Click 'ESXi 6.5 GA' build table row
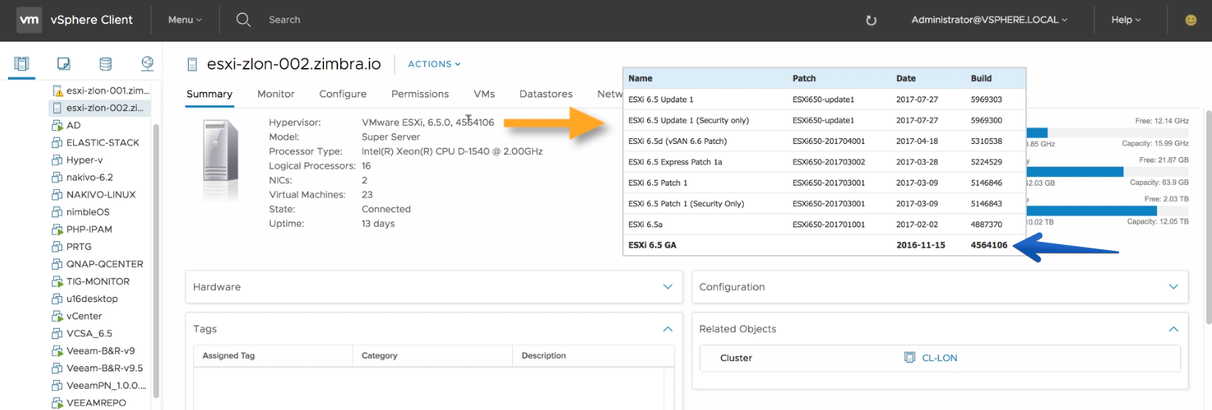Screen dimensions: 1212x410 [x=824, y=245]
